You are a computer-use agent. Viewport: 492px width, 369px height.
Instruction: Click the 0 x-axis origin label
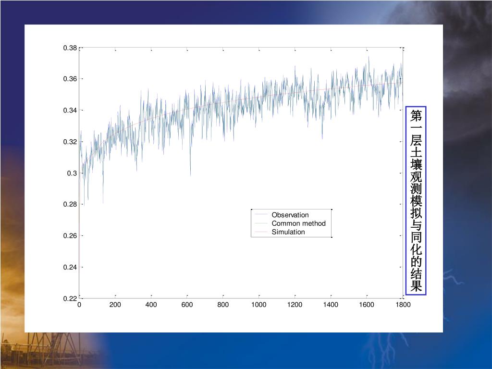point(79,305)
